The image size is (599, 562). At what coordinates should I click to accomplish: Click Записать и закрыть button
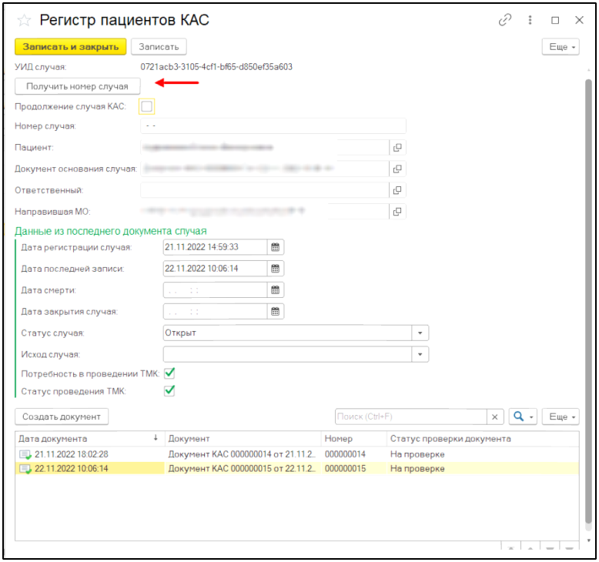(70, 47)
